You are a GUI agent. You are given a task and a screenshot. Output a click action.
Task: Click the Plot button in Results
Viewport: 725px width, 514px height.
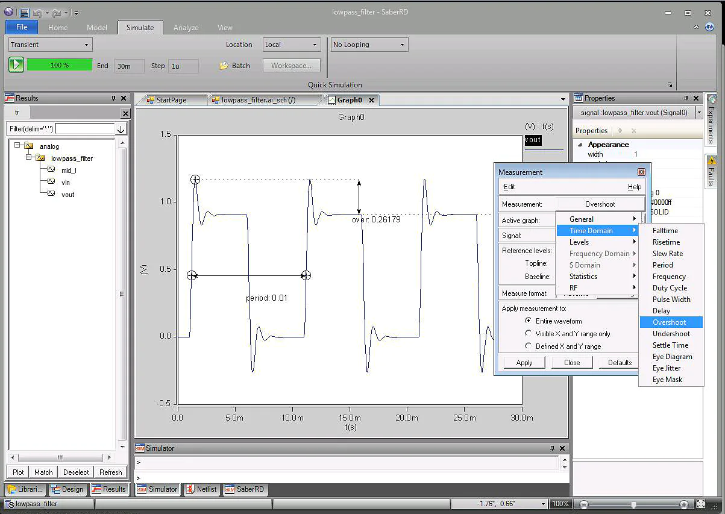coord(19,472)
